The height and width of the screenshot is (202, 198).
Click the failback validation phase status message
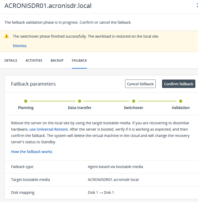click(68, 22)
